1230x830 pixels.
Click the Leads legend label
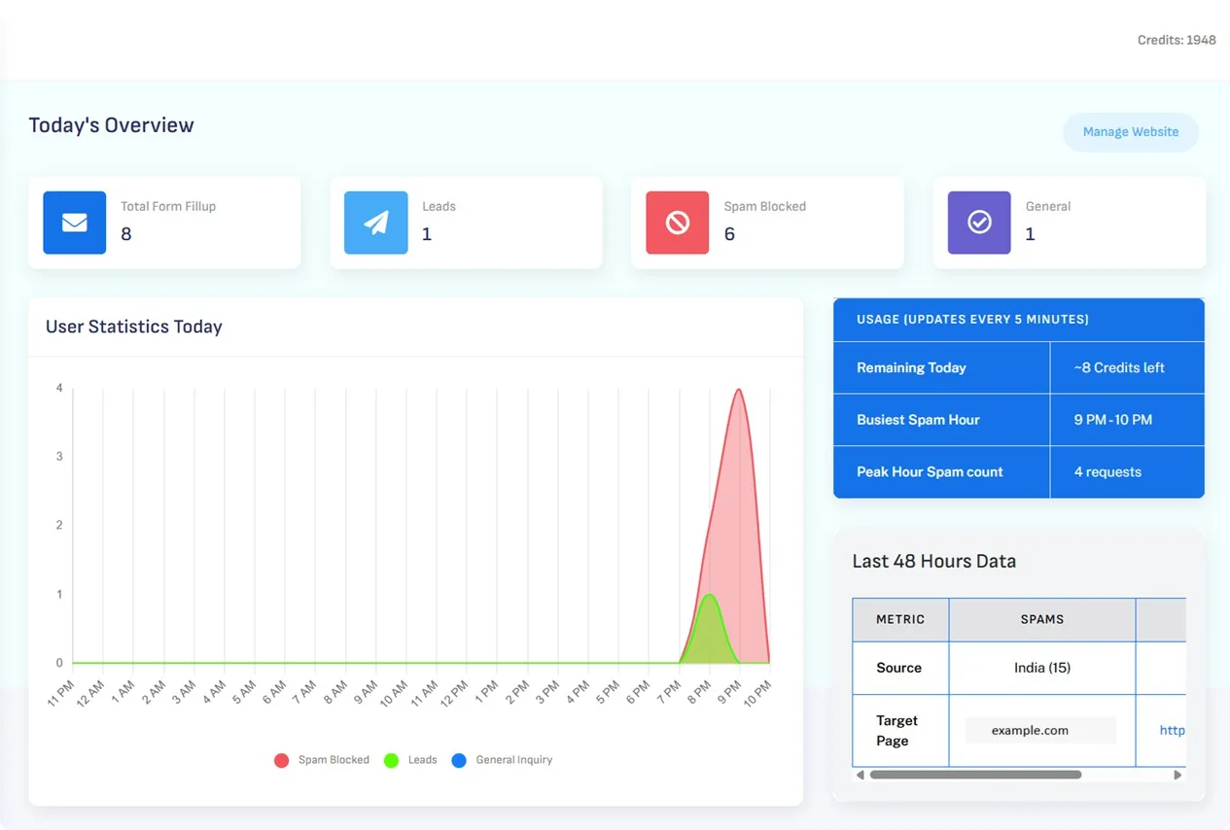click(422, 760)
